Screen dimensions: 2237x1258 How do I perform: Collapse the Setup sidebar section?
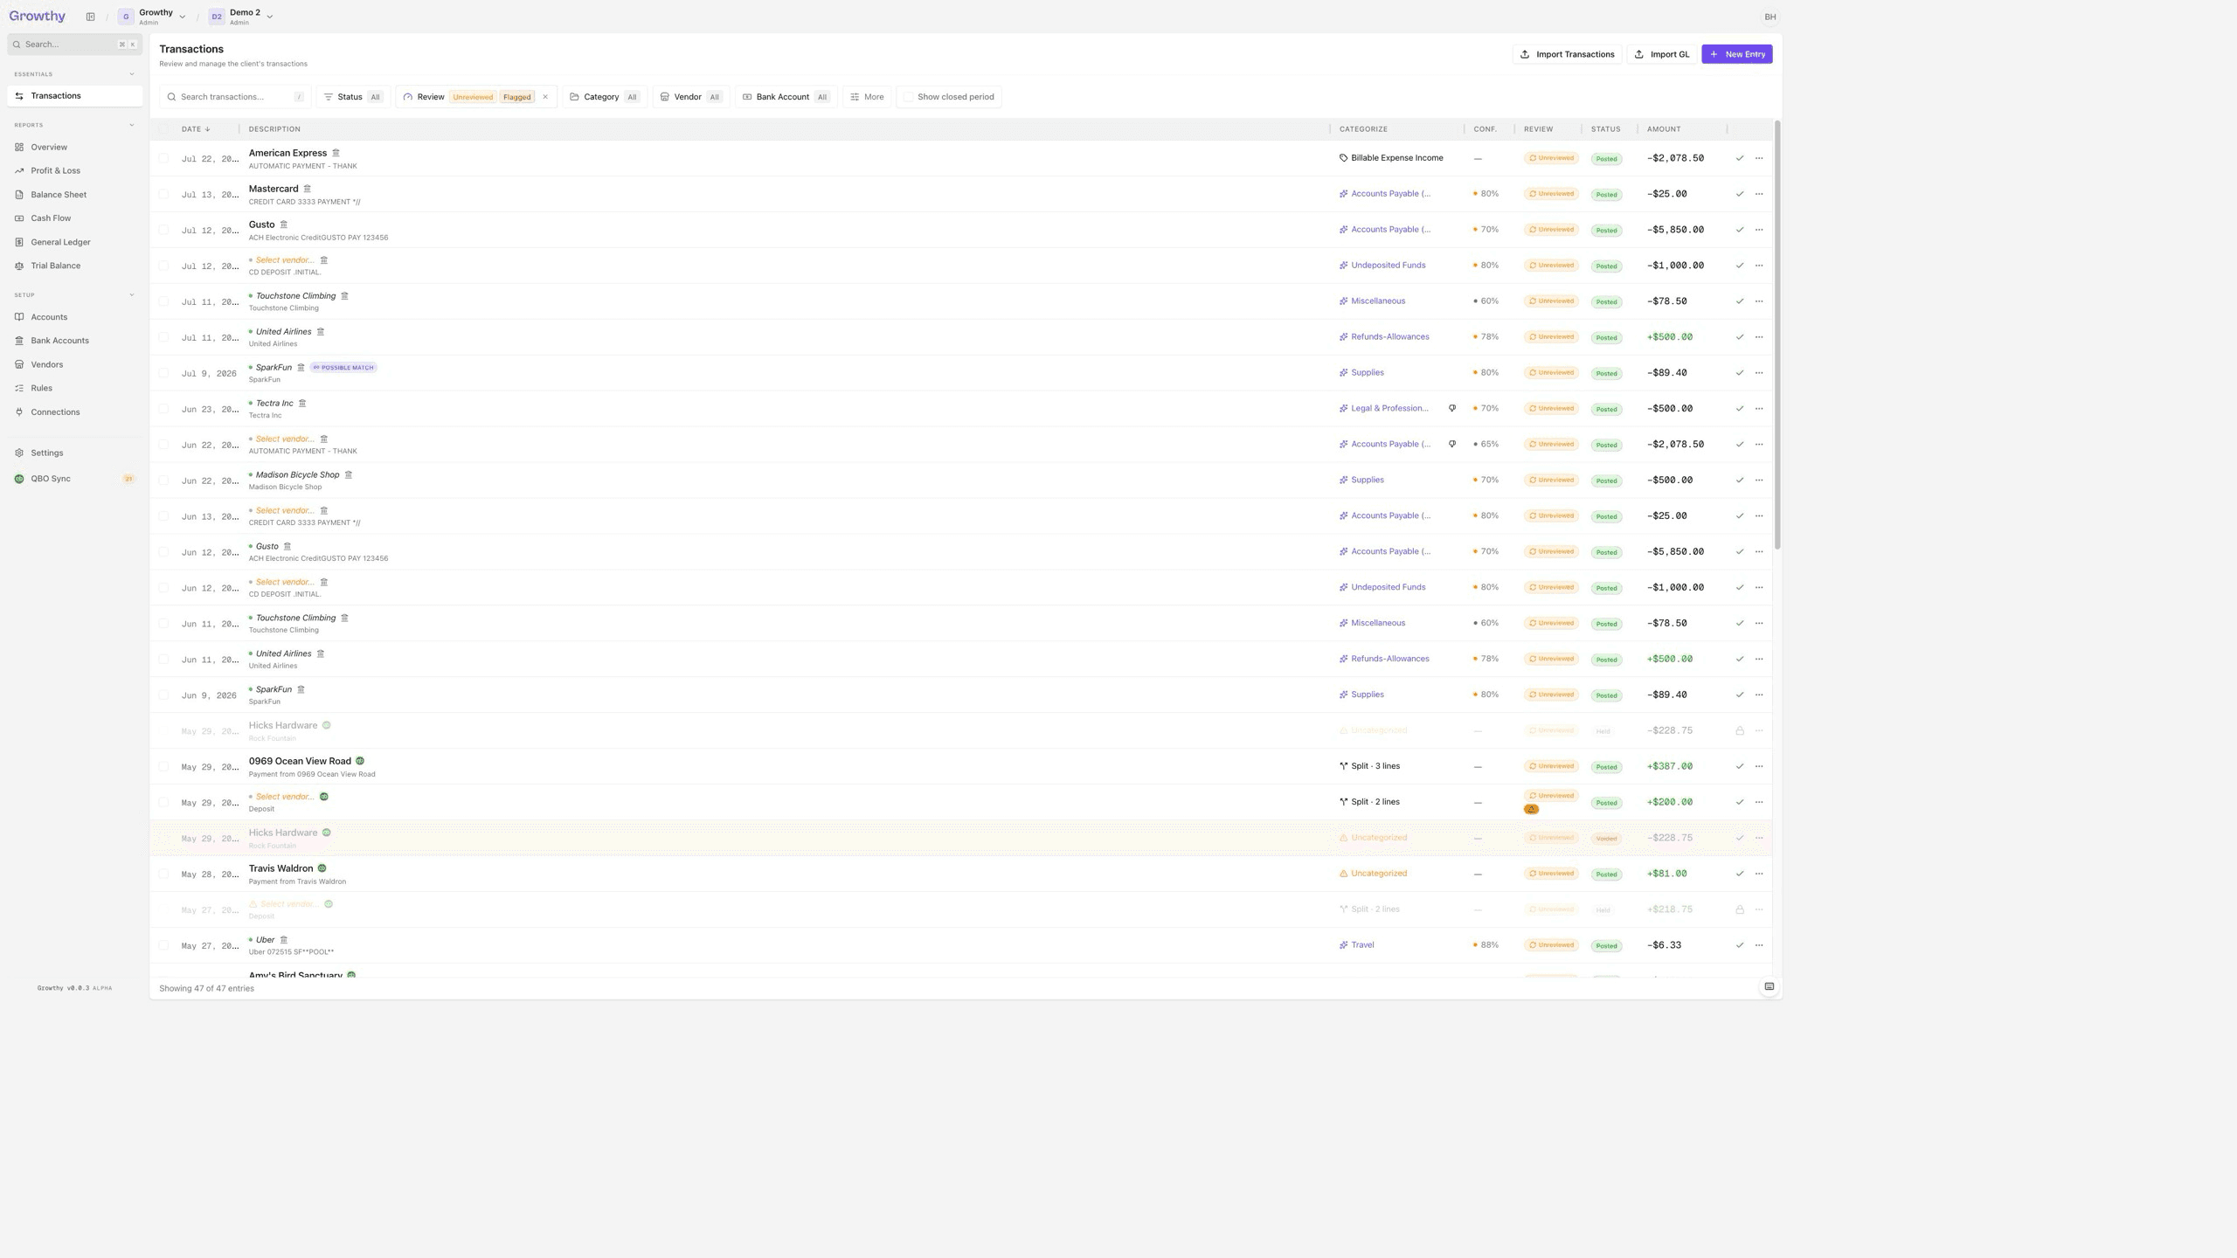(x=132, y=295)
